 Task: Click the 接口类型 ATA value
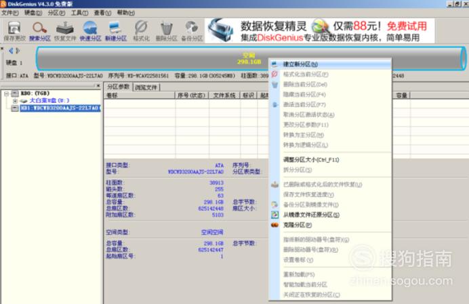coord(219,165)
